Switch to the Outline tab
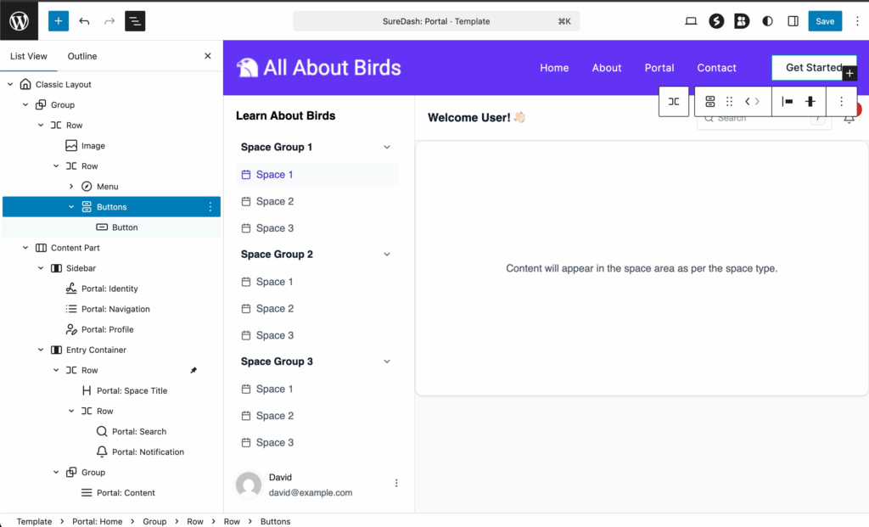The width and height of the screenshot is (869, 527). tap(81, 56)
